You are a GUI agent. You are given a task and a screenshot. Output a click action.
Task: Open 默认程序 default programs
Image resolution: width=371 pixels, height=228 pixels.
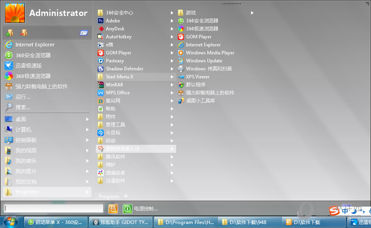(192, 85)
